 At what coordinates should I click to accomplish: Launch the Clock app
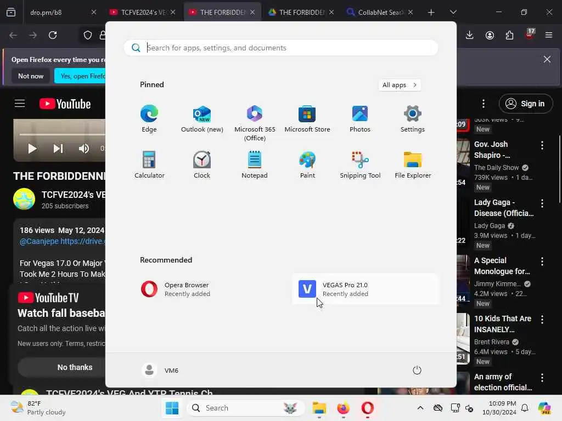click(202, 165)
